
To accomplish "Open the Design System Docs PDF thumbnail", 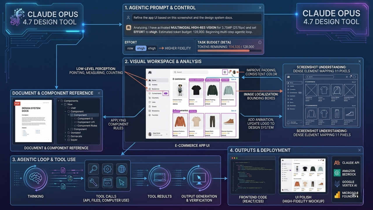I will click(33, 121).
